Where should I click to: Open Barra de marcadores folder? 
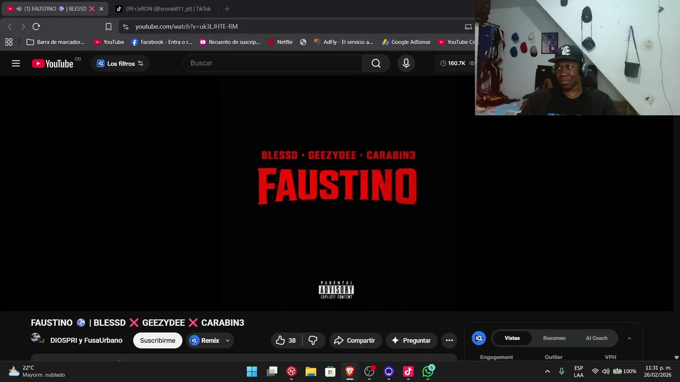point(55,42)
